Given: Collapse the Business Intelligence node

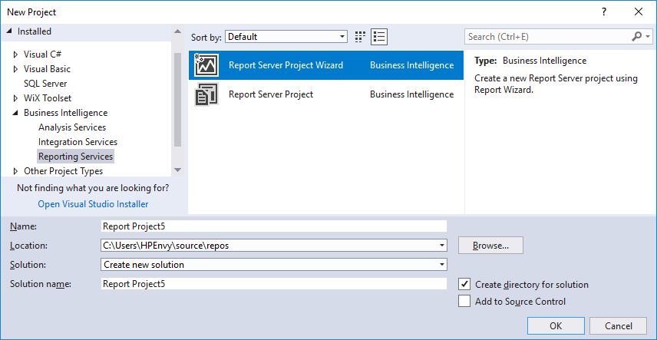Looking at the screenshot, I should [x=15, y=113].
